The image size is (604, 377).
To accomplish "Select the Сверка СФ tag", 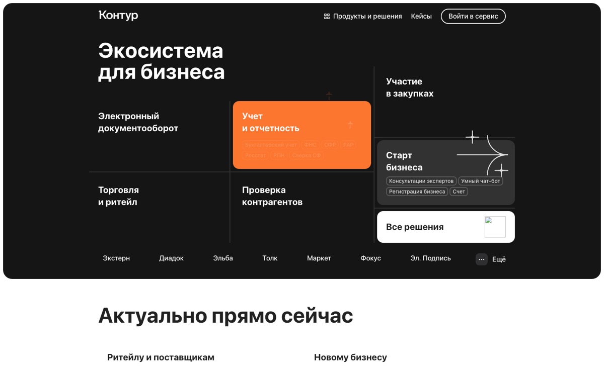I will (x=306, y=155).
